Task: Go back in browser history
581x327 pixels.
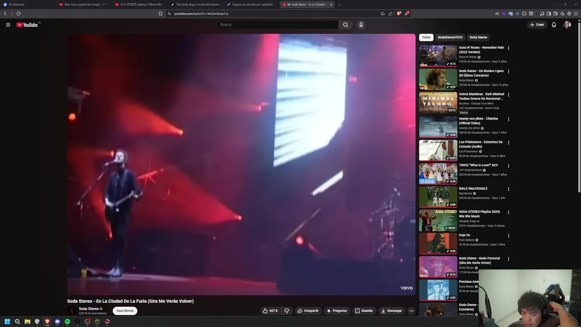Action: tap(5, 14)
